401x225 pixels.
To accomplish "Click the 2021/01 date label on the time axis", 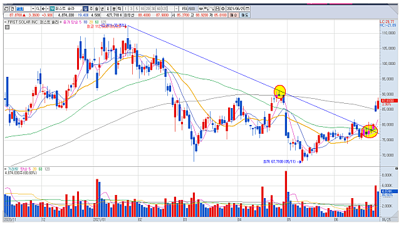I will tap(100, 219).
